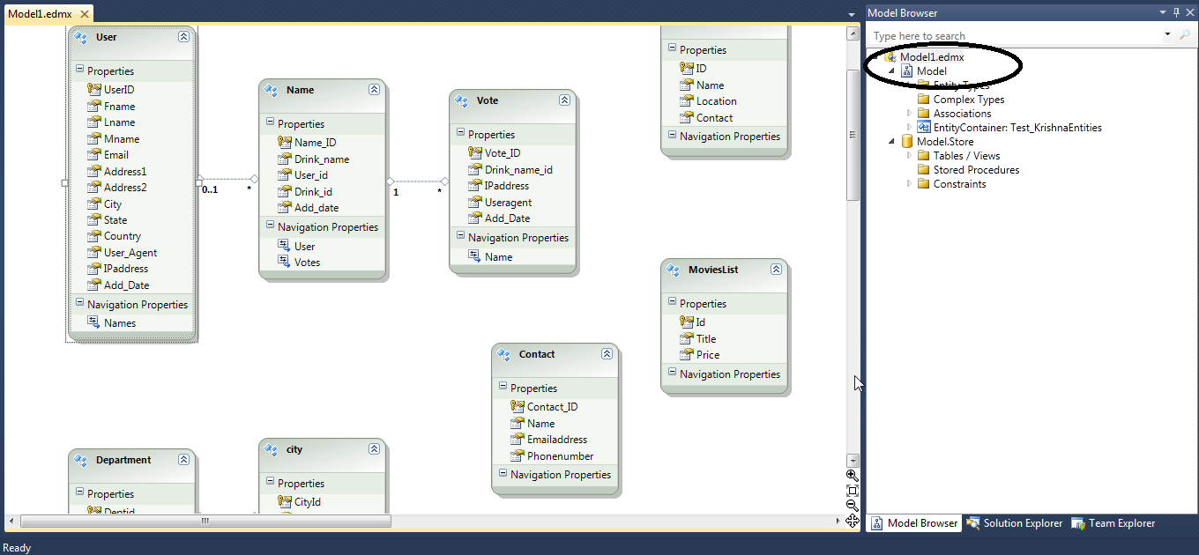Collapse the MoviesList entity with its chevron
Viewport: 1199px width, 555px height.
[x=776, y=270]
